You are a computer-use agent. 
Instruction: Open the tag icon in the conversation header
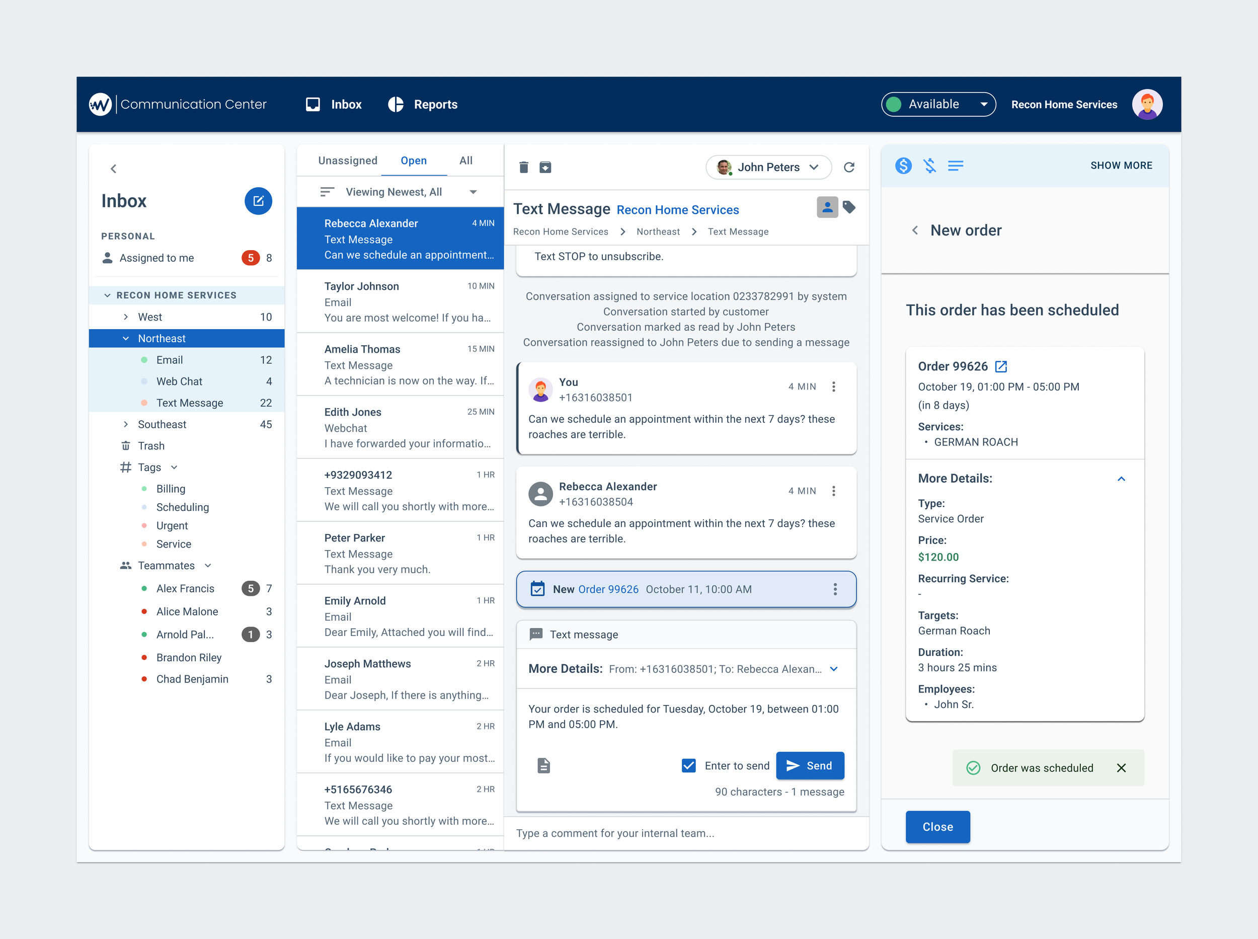pyautogui.click(x=850, y=207)
